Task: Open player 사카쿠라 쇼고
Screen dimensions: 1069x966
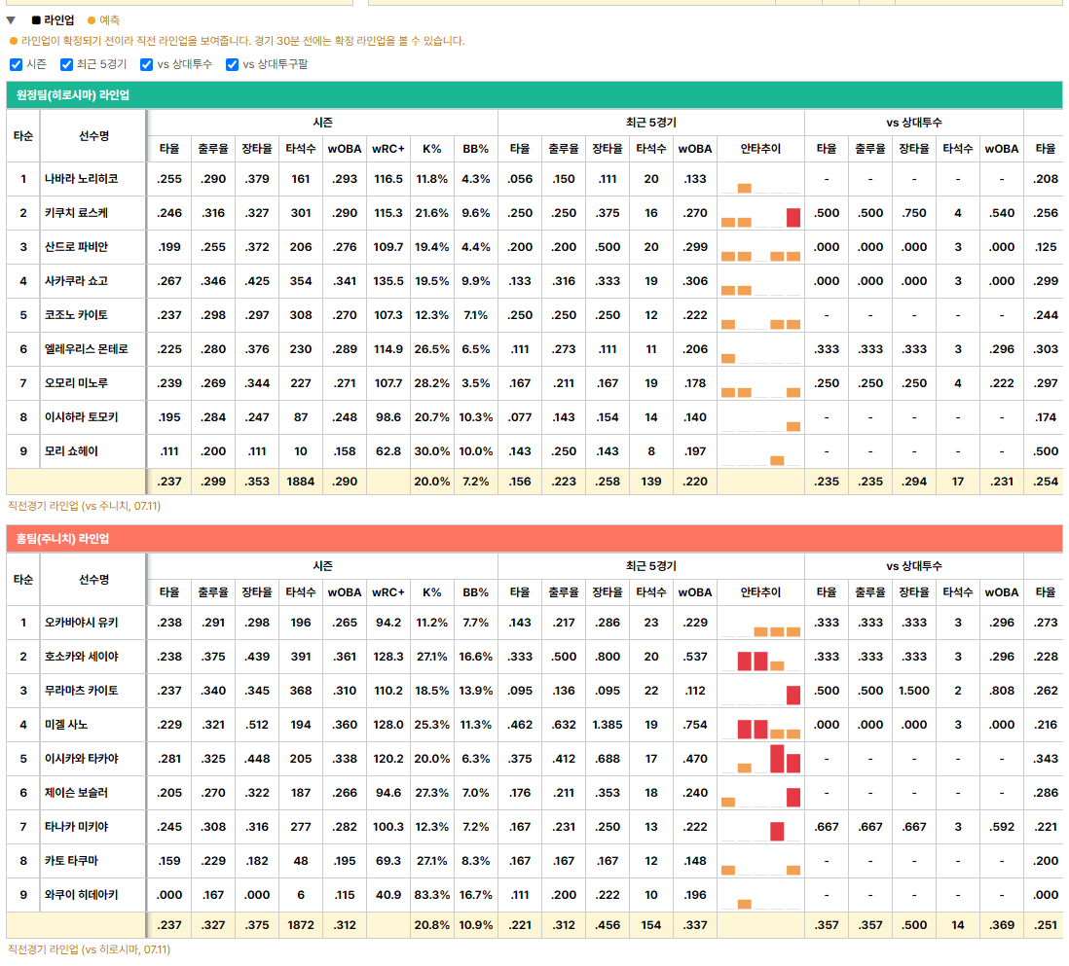Action: [76, 281]
